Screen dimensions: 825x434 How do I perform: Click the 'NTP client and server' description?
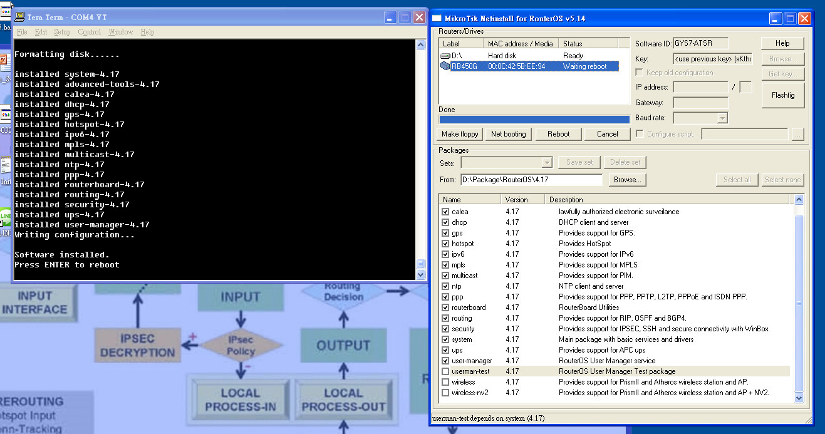[591, 286]
